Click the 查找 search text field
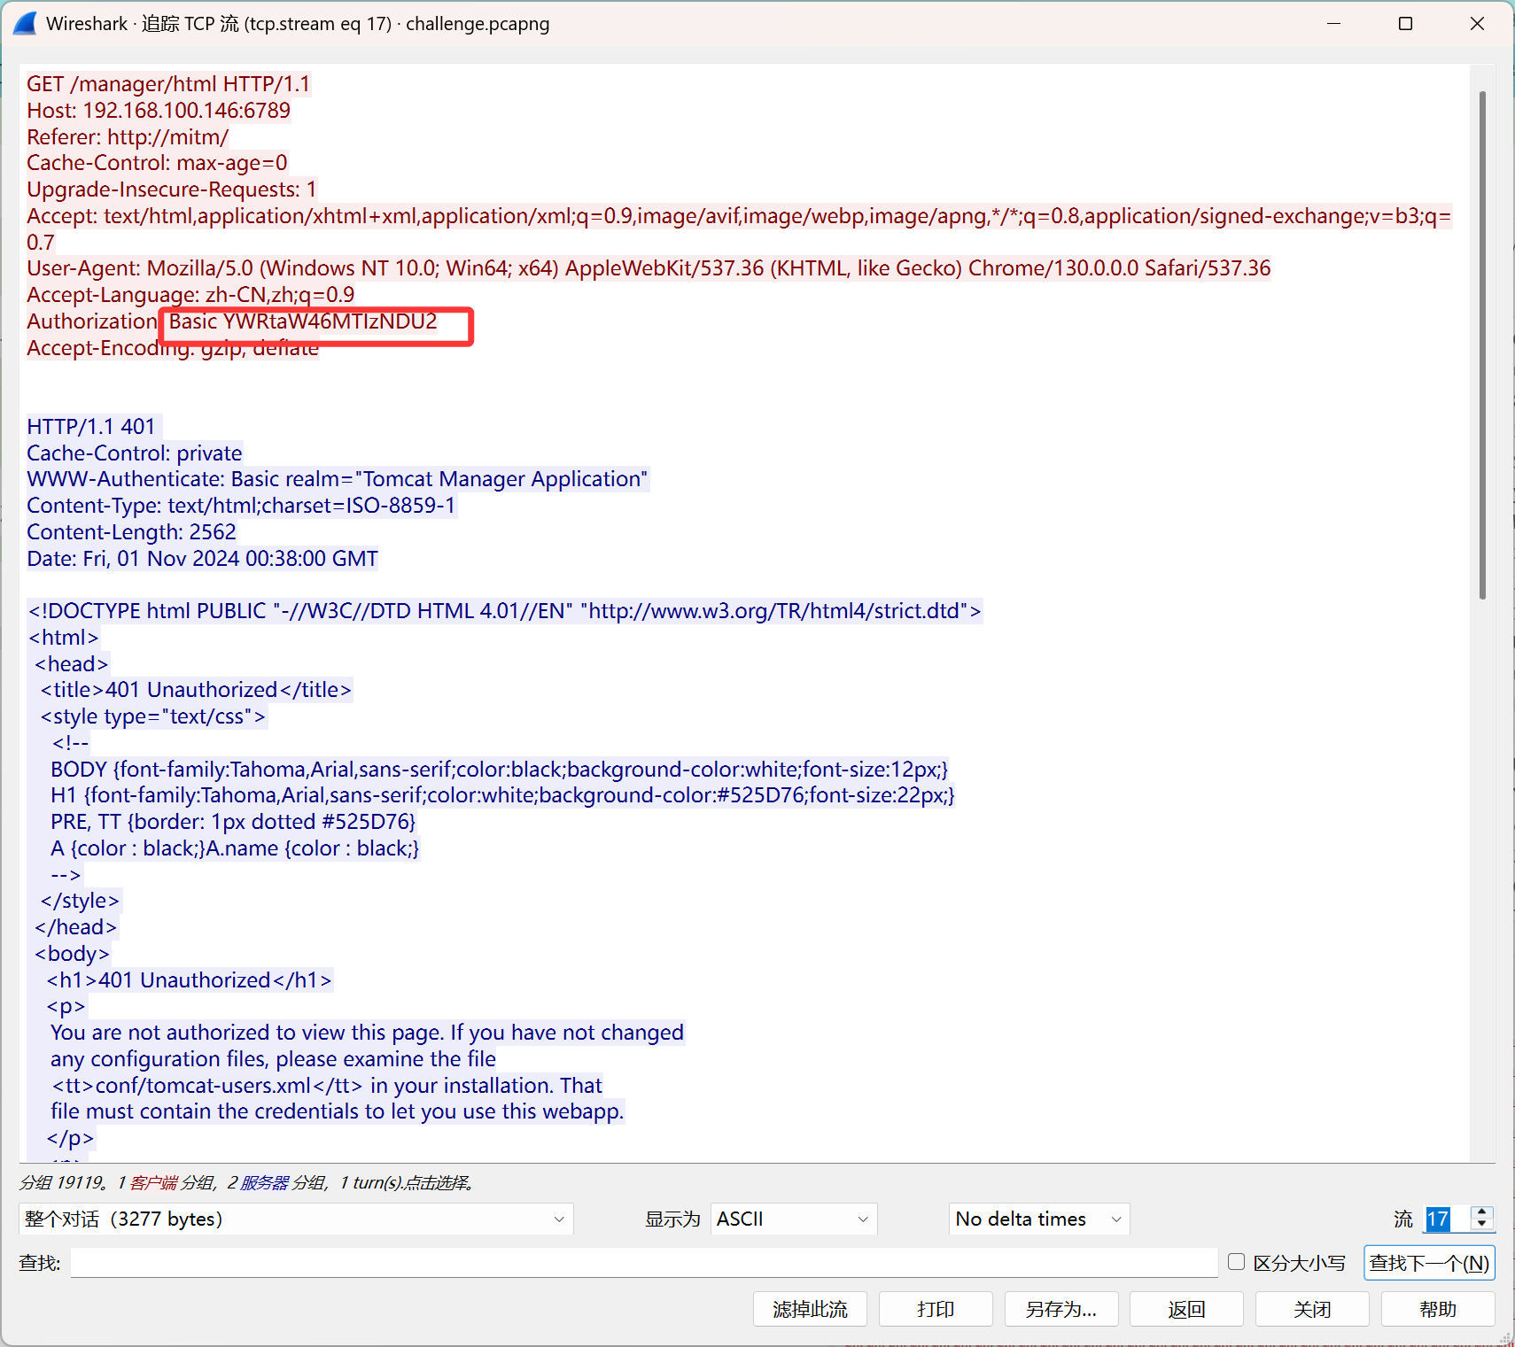This screenshot has width=1515, height=1347. (x=644, y=1263)
